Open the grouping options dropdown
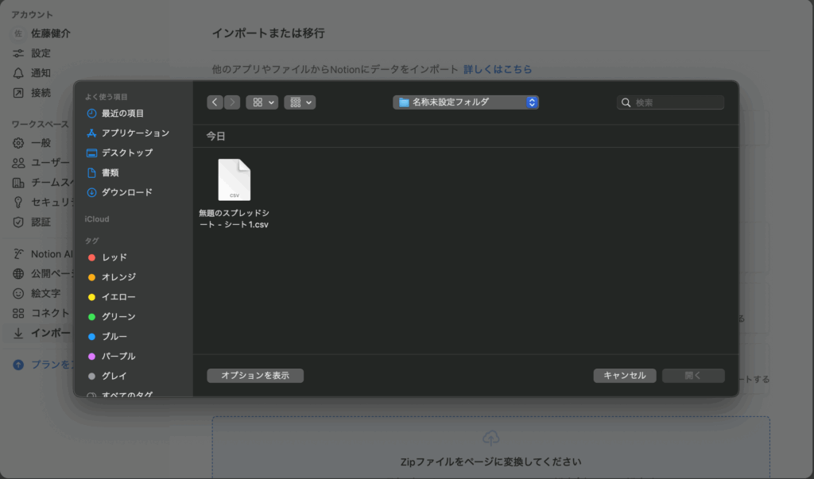This screenshot has width=814, height=479. click(x=300, y=102)
